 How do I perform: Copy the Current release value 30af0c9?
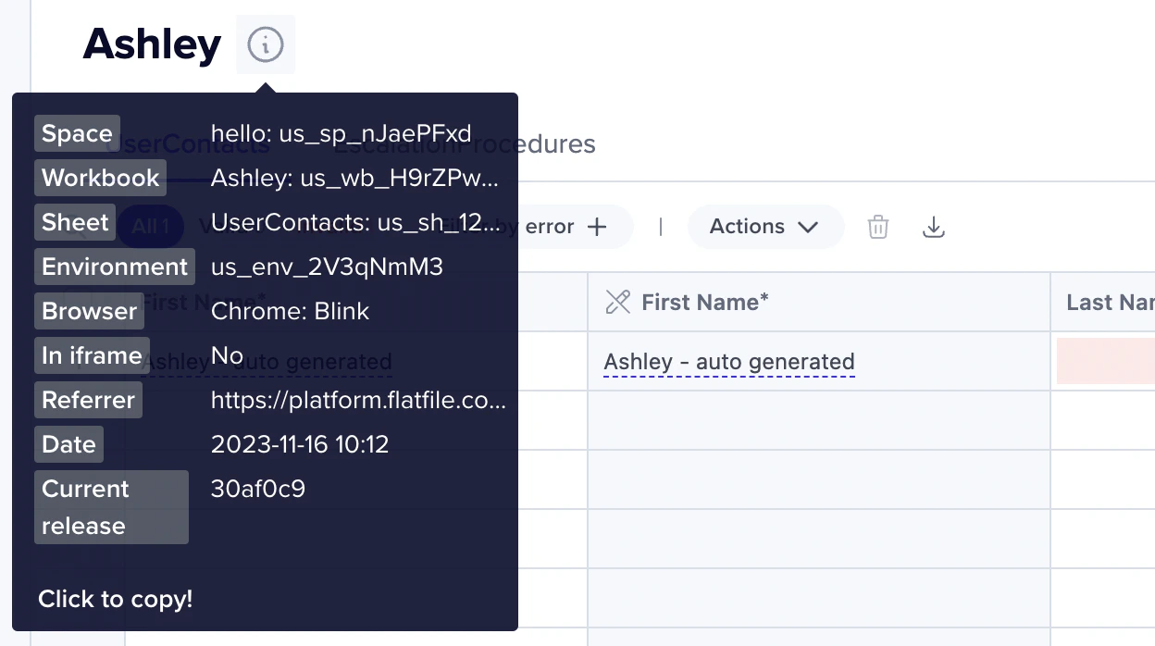pos(258,489)
